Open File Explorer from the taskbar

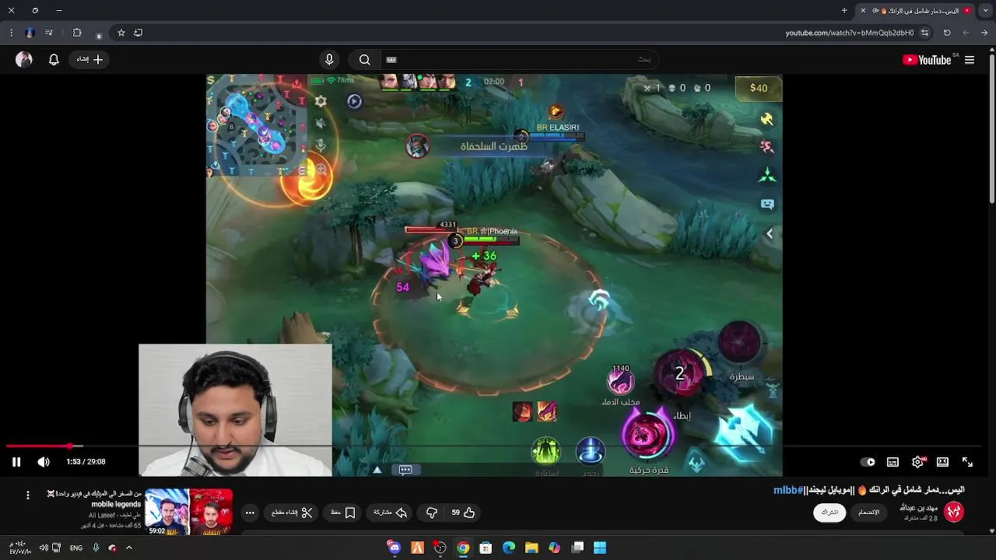[531, 548]
